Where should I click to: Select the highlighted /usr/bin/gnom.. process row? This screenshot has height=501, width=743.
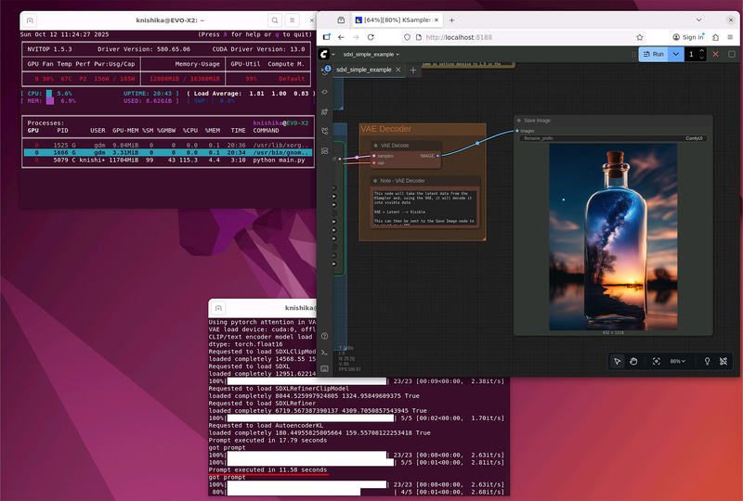168,152
